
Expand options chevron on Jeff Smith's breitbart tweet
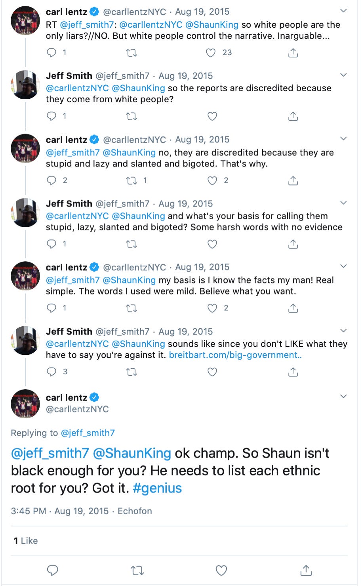[343, 331]
